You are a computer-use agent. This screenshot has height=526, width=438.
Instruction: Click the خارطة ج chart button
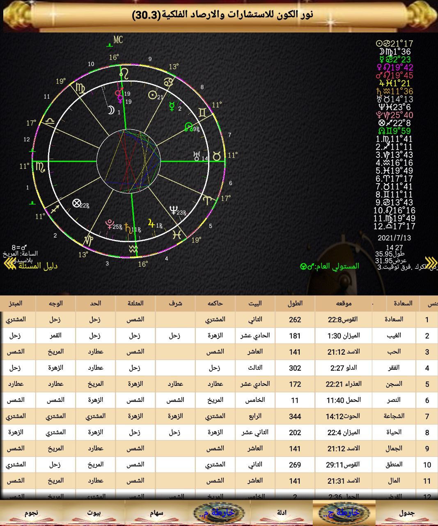point(344,512)
